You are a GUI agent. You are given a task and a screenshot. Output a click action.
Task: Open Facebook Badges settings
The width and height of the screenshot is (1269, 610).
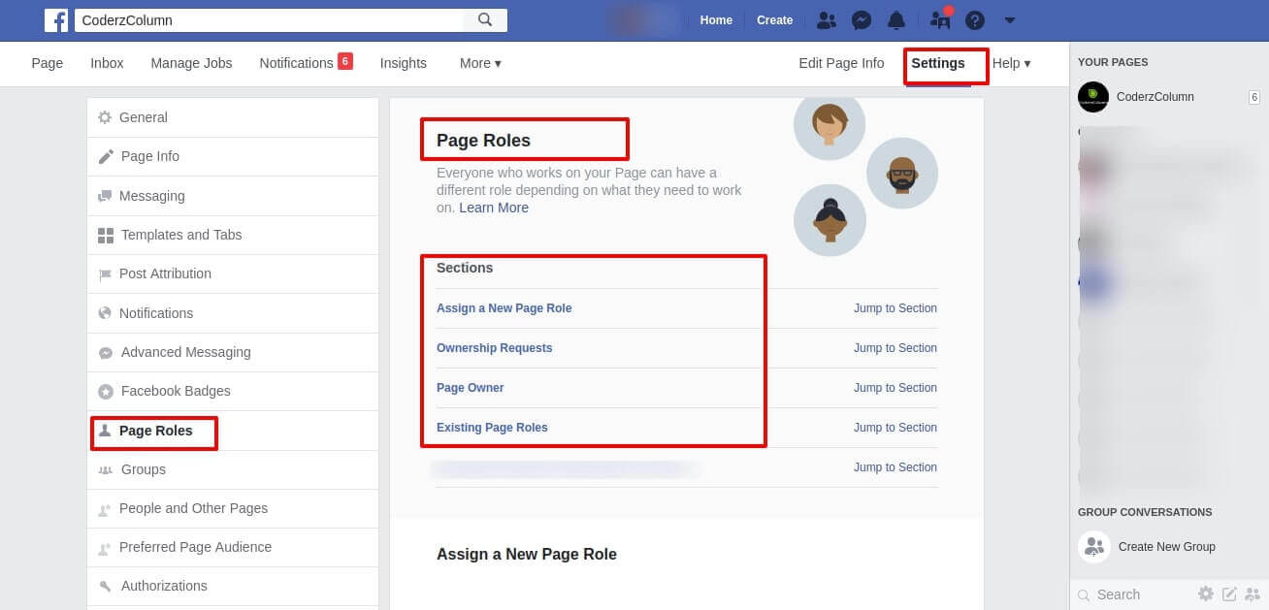click(233, 391)
